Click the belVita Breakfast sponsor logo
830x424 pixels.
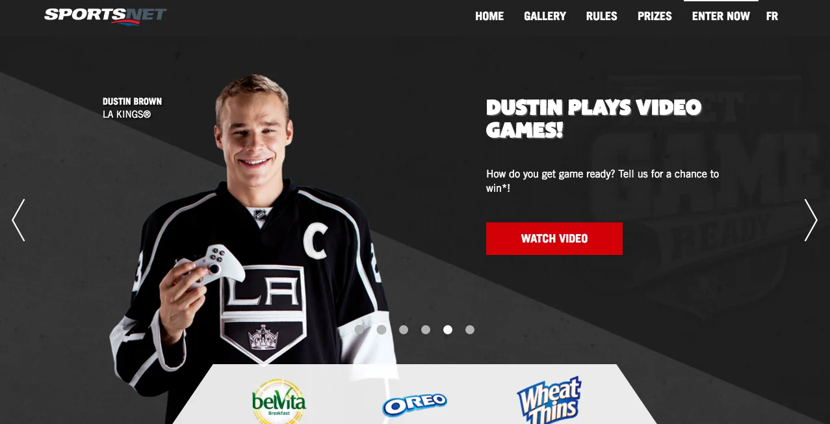[x=279, y=401]
